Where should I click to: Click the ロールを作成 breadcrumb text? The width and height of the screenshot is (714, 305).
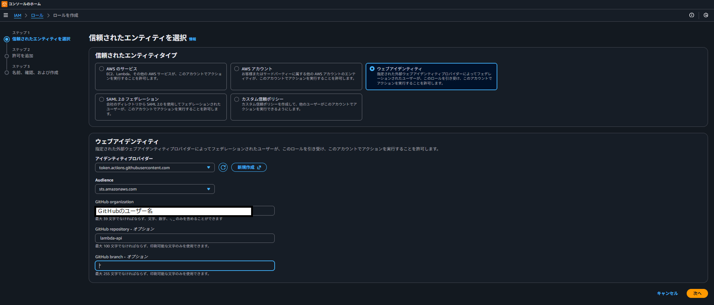click(x=65, y=15)
